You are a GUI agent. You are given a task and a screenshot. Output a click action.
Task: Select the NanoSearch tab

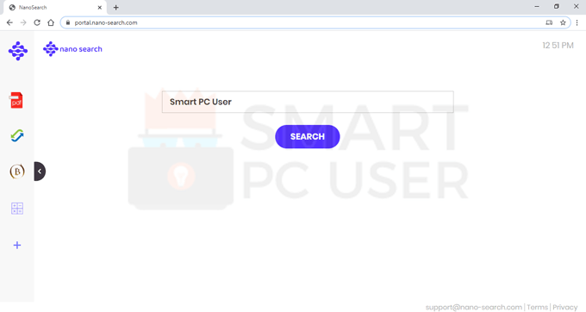(x=55, y=8)
